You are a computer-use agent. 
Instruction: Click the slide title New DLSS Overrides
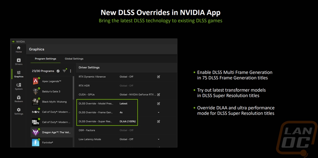pyautogui.click(x=160, y=13)
